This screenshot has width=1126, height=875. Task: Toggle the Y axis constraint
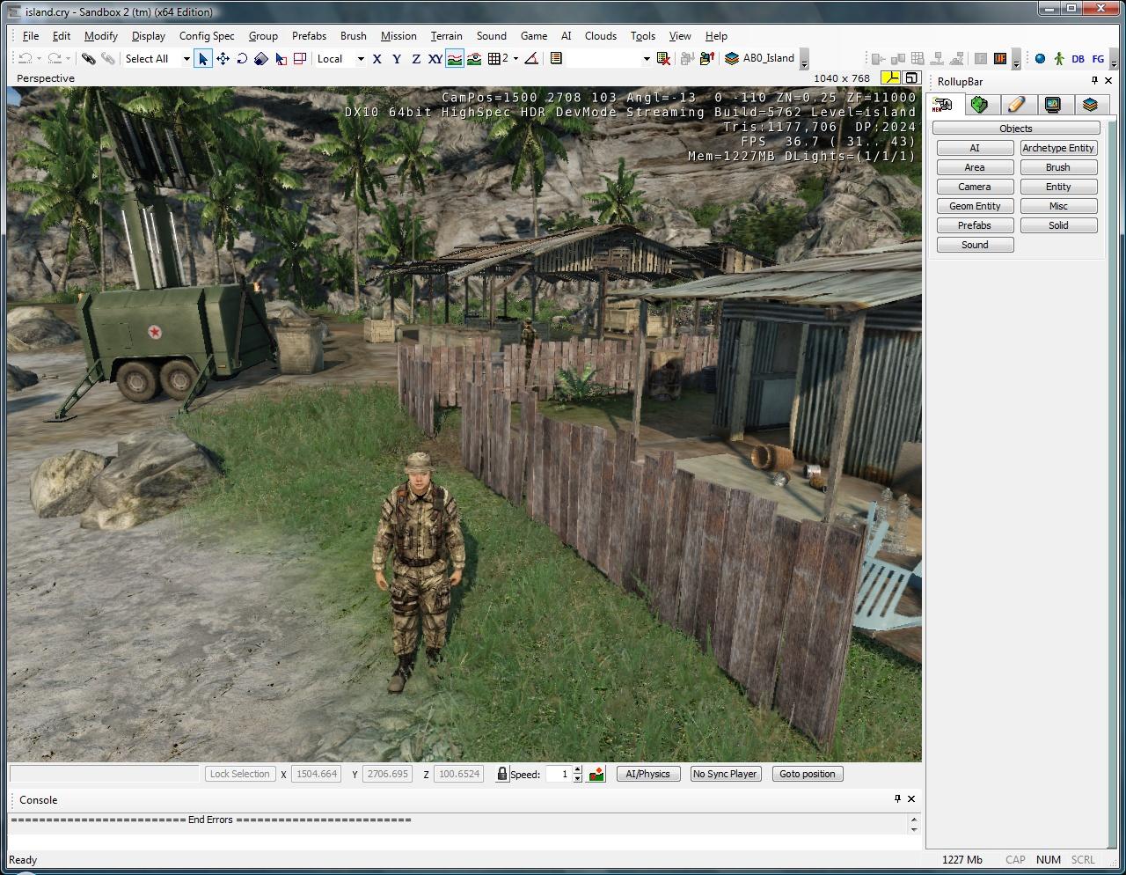396,59
